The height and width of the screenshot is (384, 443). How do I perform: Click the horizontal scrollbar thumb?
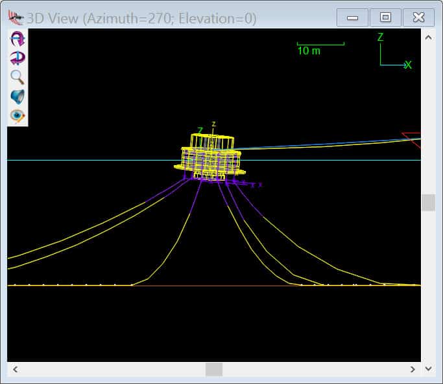(x=214, y=369)
